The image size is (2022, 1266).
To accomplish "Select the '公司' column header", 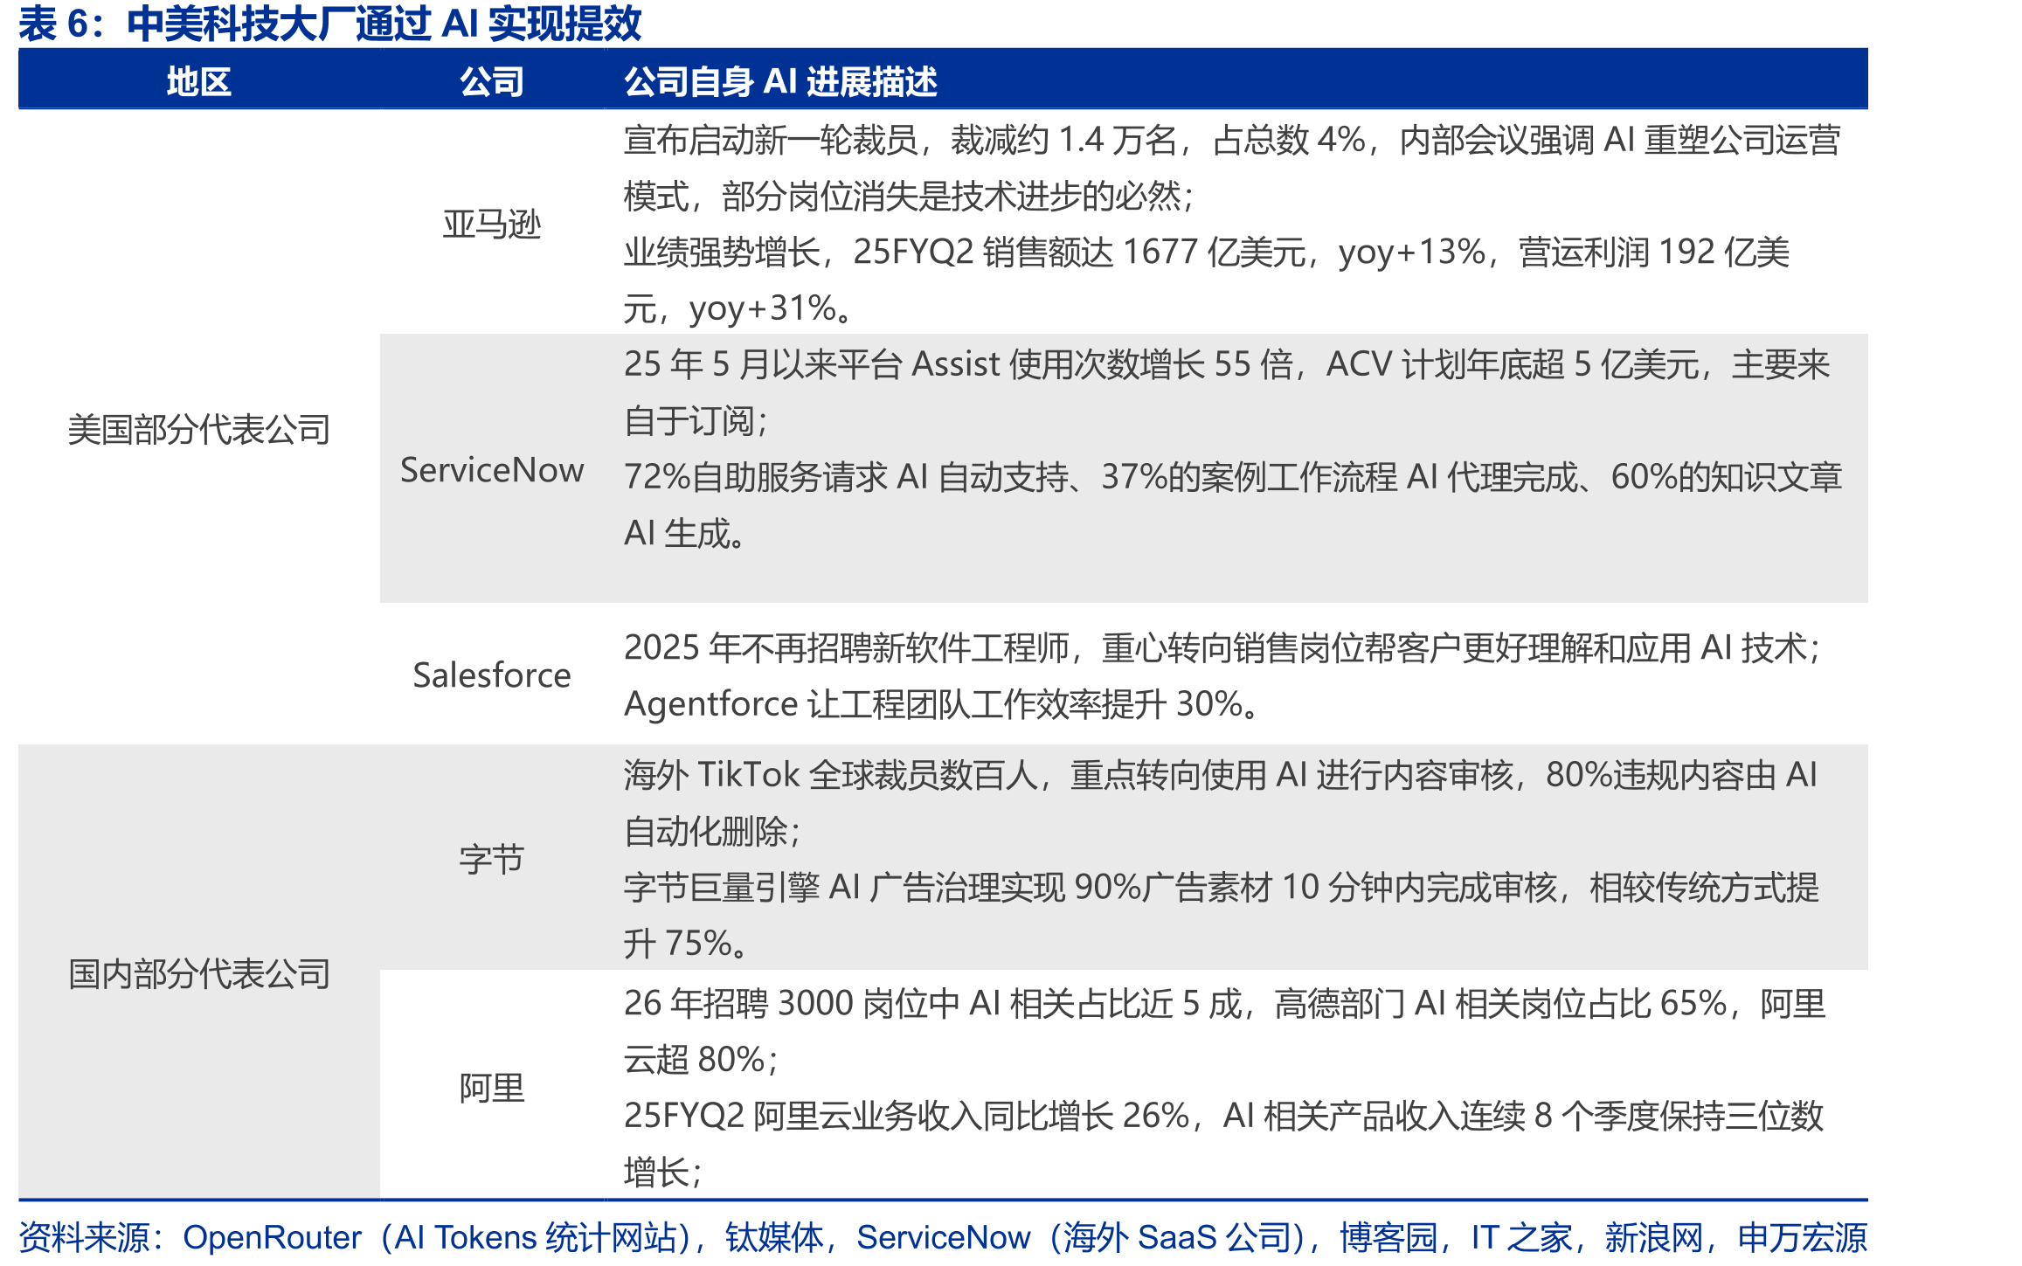I will click(x=492, y=81).
